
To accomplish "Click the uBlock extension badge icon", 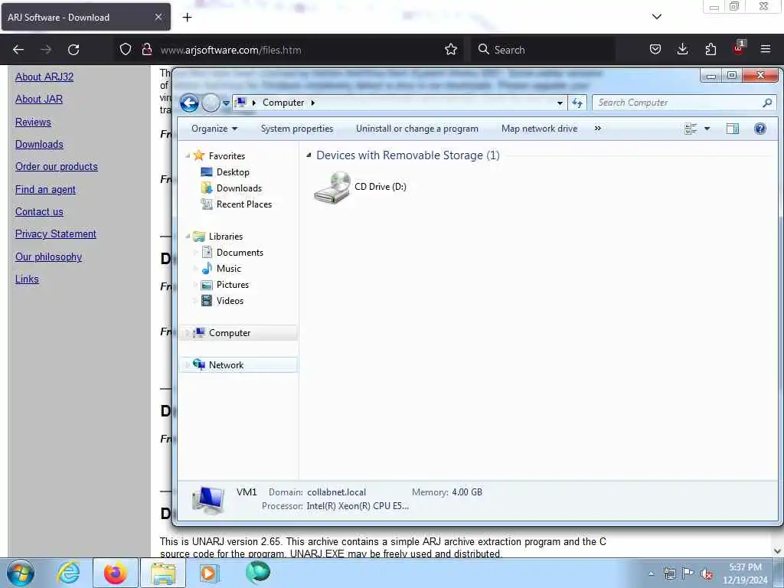I will tap(739, 48).
